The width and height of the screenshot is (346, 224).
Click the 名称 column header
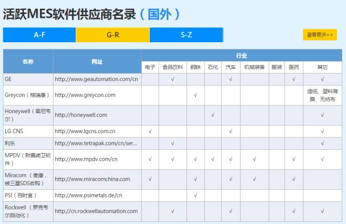click(x=28, y=62)
